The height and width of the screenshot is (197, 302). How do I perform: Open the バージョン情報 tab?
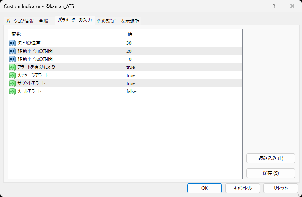pyautogui.click(x=20, y=21)
